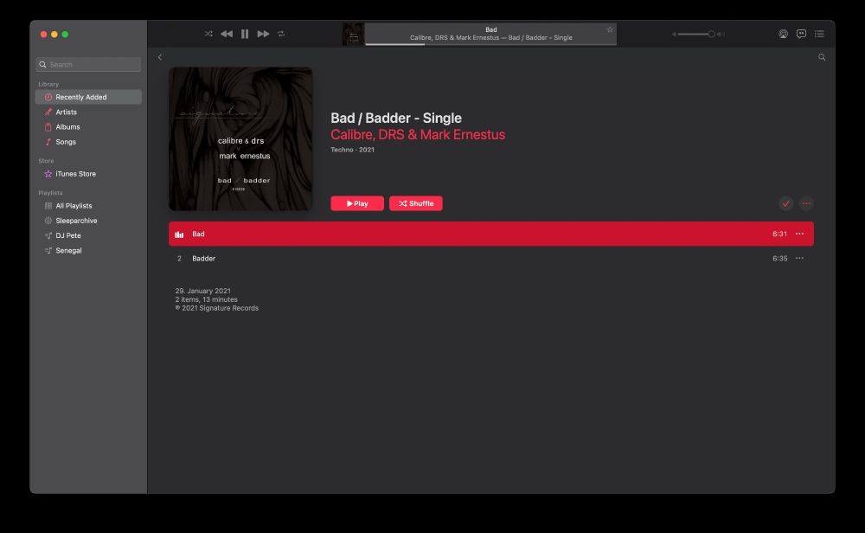Open the Up Next queue list
Image resolution: width=865 pixels, height=533 pixels.
click(819, 34)
